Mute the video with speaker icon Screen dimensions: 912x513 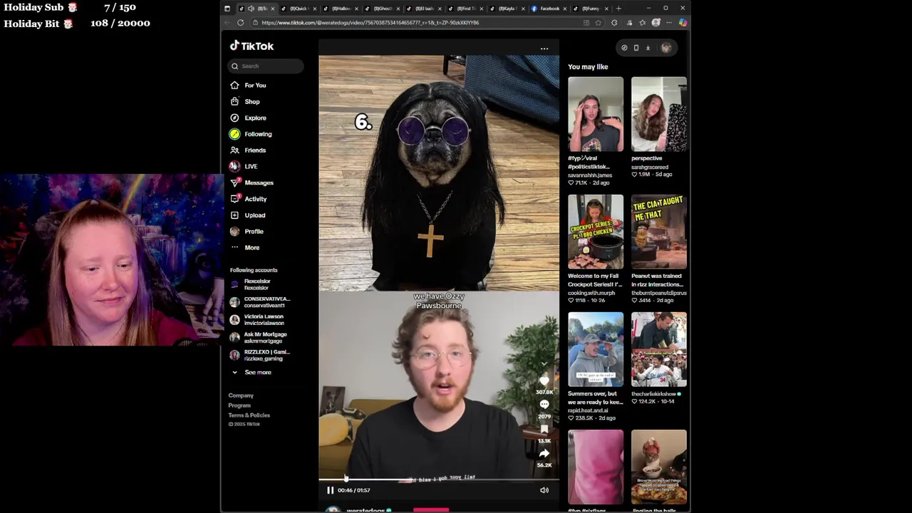click(x=544, y=490)
